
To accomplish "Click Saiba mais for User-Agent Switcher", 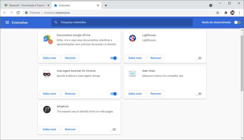I will (49, 94).
